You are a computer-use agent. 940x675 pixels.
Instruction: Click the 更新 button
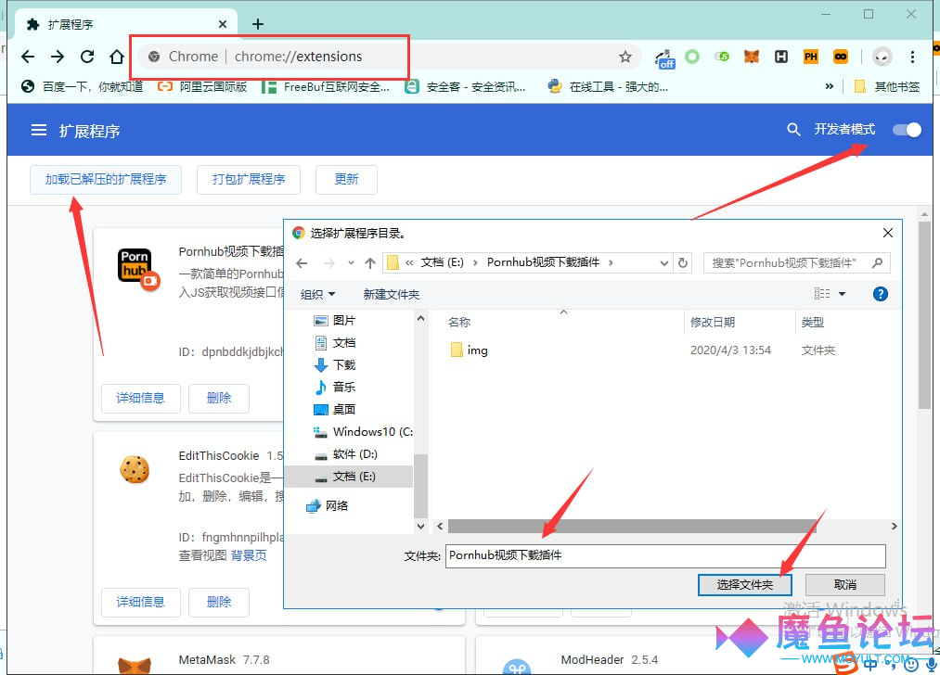pos(346,180)
